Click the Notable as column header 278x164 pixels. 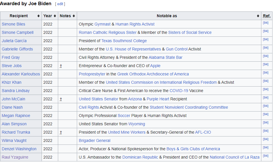pyautogui.click(x=169, y=16)
